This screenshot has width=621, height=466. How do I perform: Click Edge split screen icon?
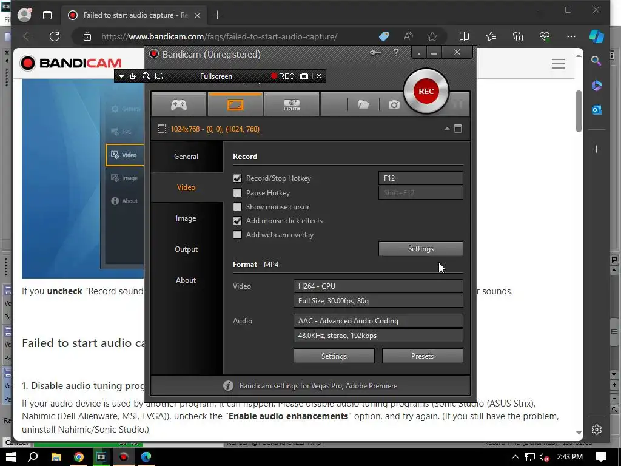pyautogui.click(x=464, y=36)
